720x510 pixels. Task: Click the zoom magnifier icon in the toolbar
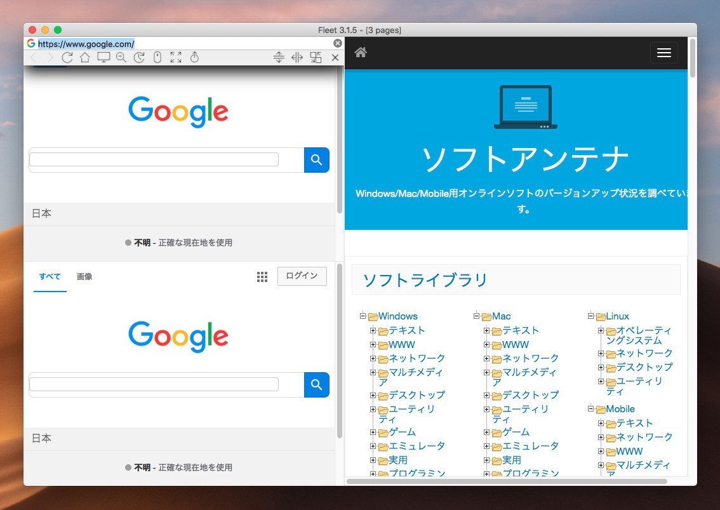(x=121, y=57)
